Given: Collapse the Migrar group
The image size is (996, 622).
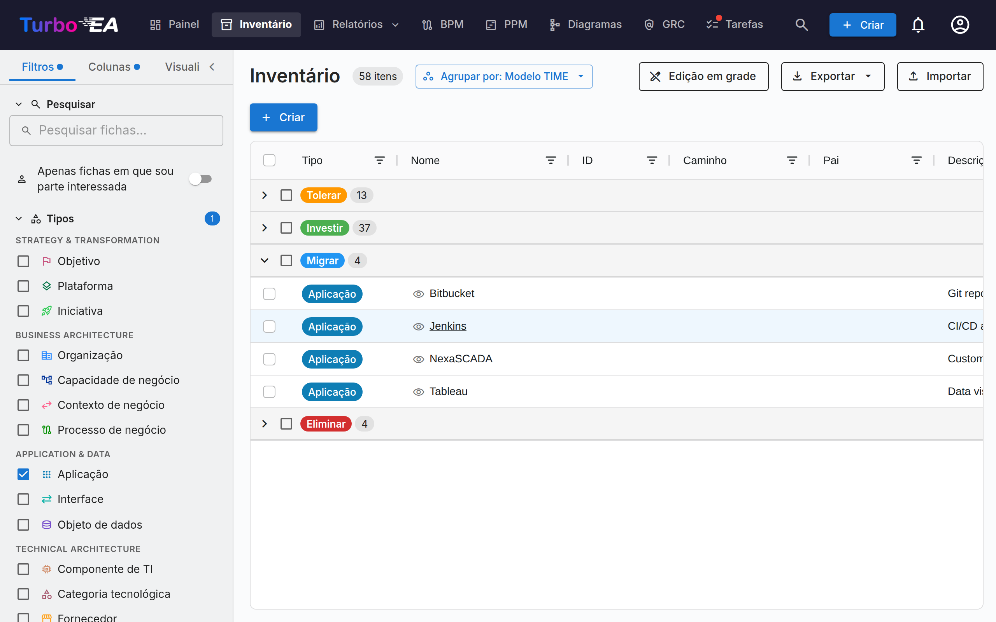Looking at the screenshot, I should pyautogui.click(x=265, y=260).
